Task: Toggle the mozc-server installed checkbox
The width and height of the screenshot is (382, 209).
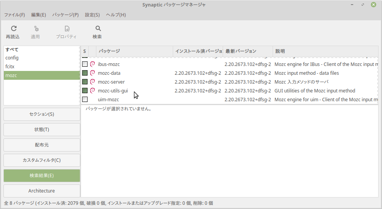Action: [x=85, y=82]
